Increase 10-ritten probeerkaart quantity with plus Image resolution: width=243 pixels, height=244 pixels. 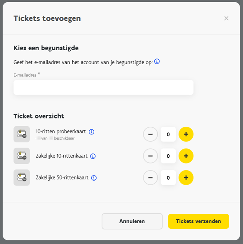pyautogui.click(x=186, y=134)
